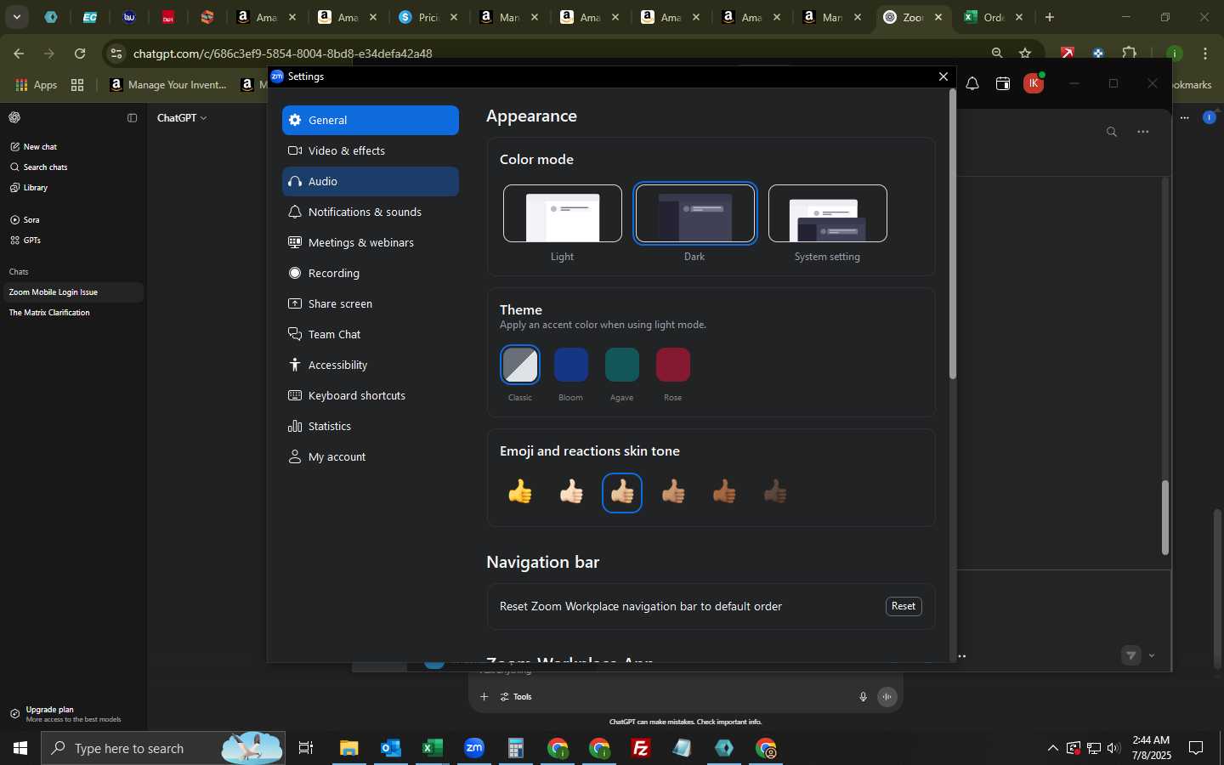
Task: Choose the Rose theme swatch
Action: (673, 365)
